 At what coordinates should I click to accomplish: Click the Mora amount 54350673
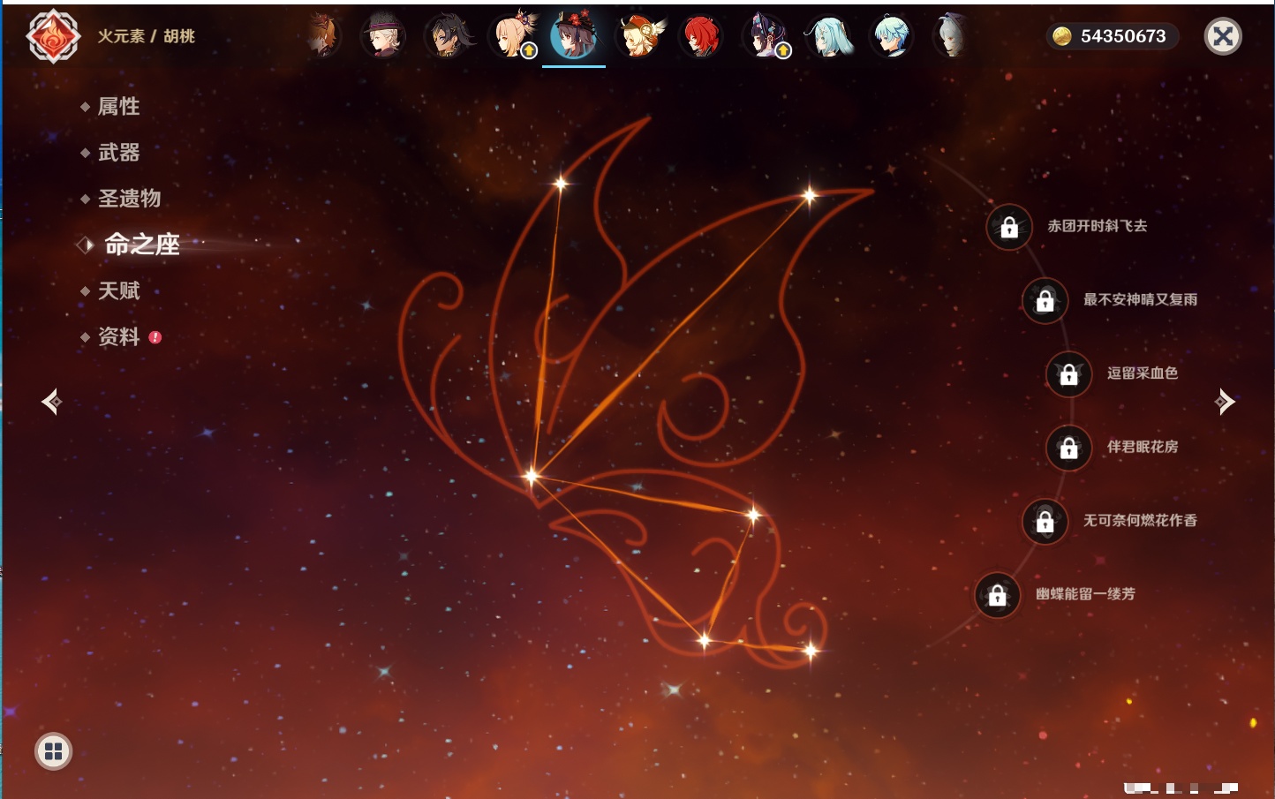click(x=1123, y=36)
